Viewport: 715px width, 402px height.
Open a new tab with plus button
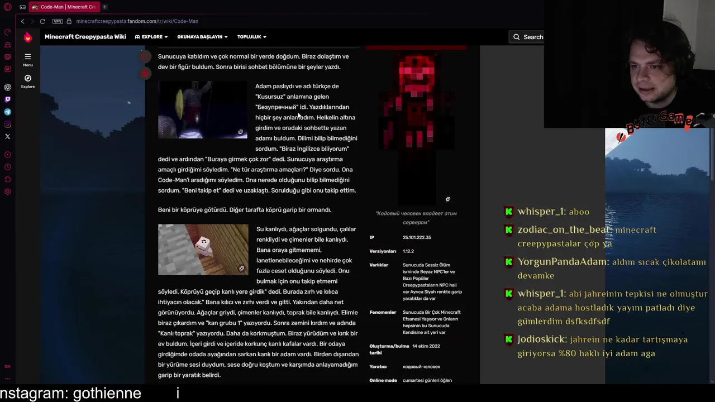click(104, 7)
